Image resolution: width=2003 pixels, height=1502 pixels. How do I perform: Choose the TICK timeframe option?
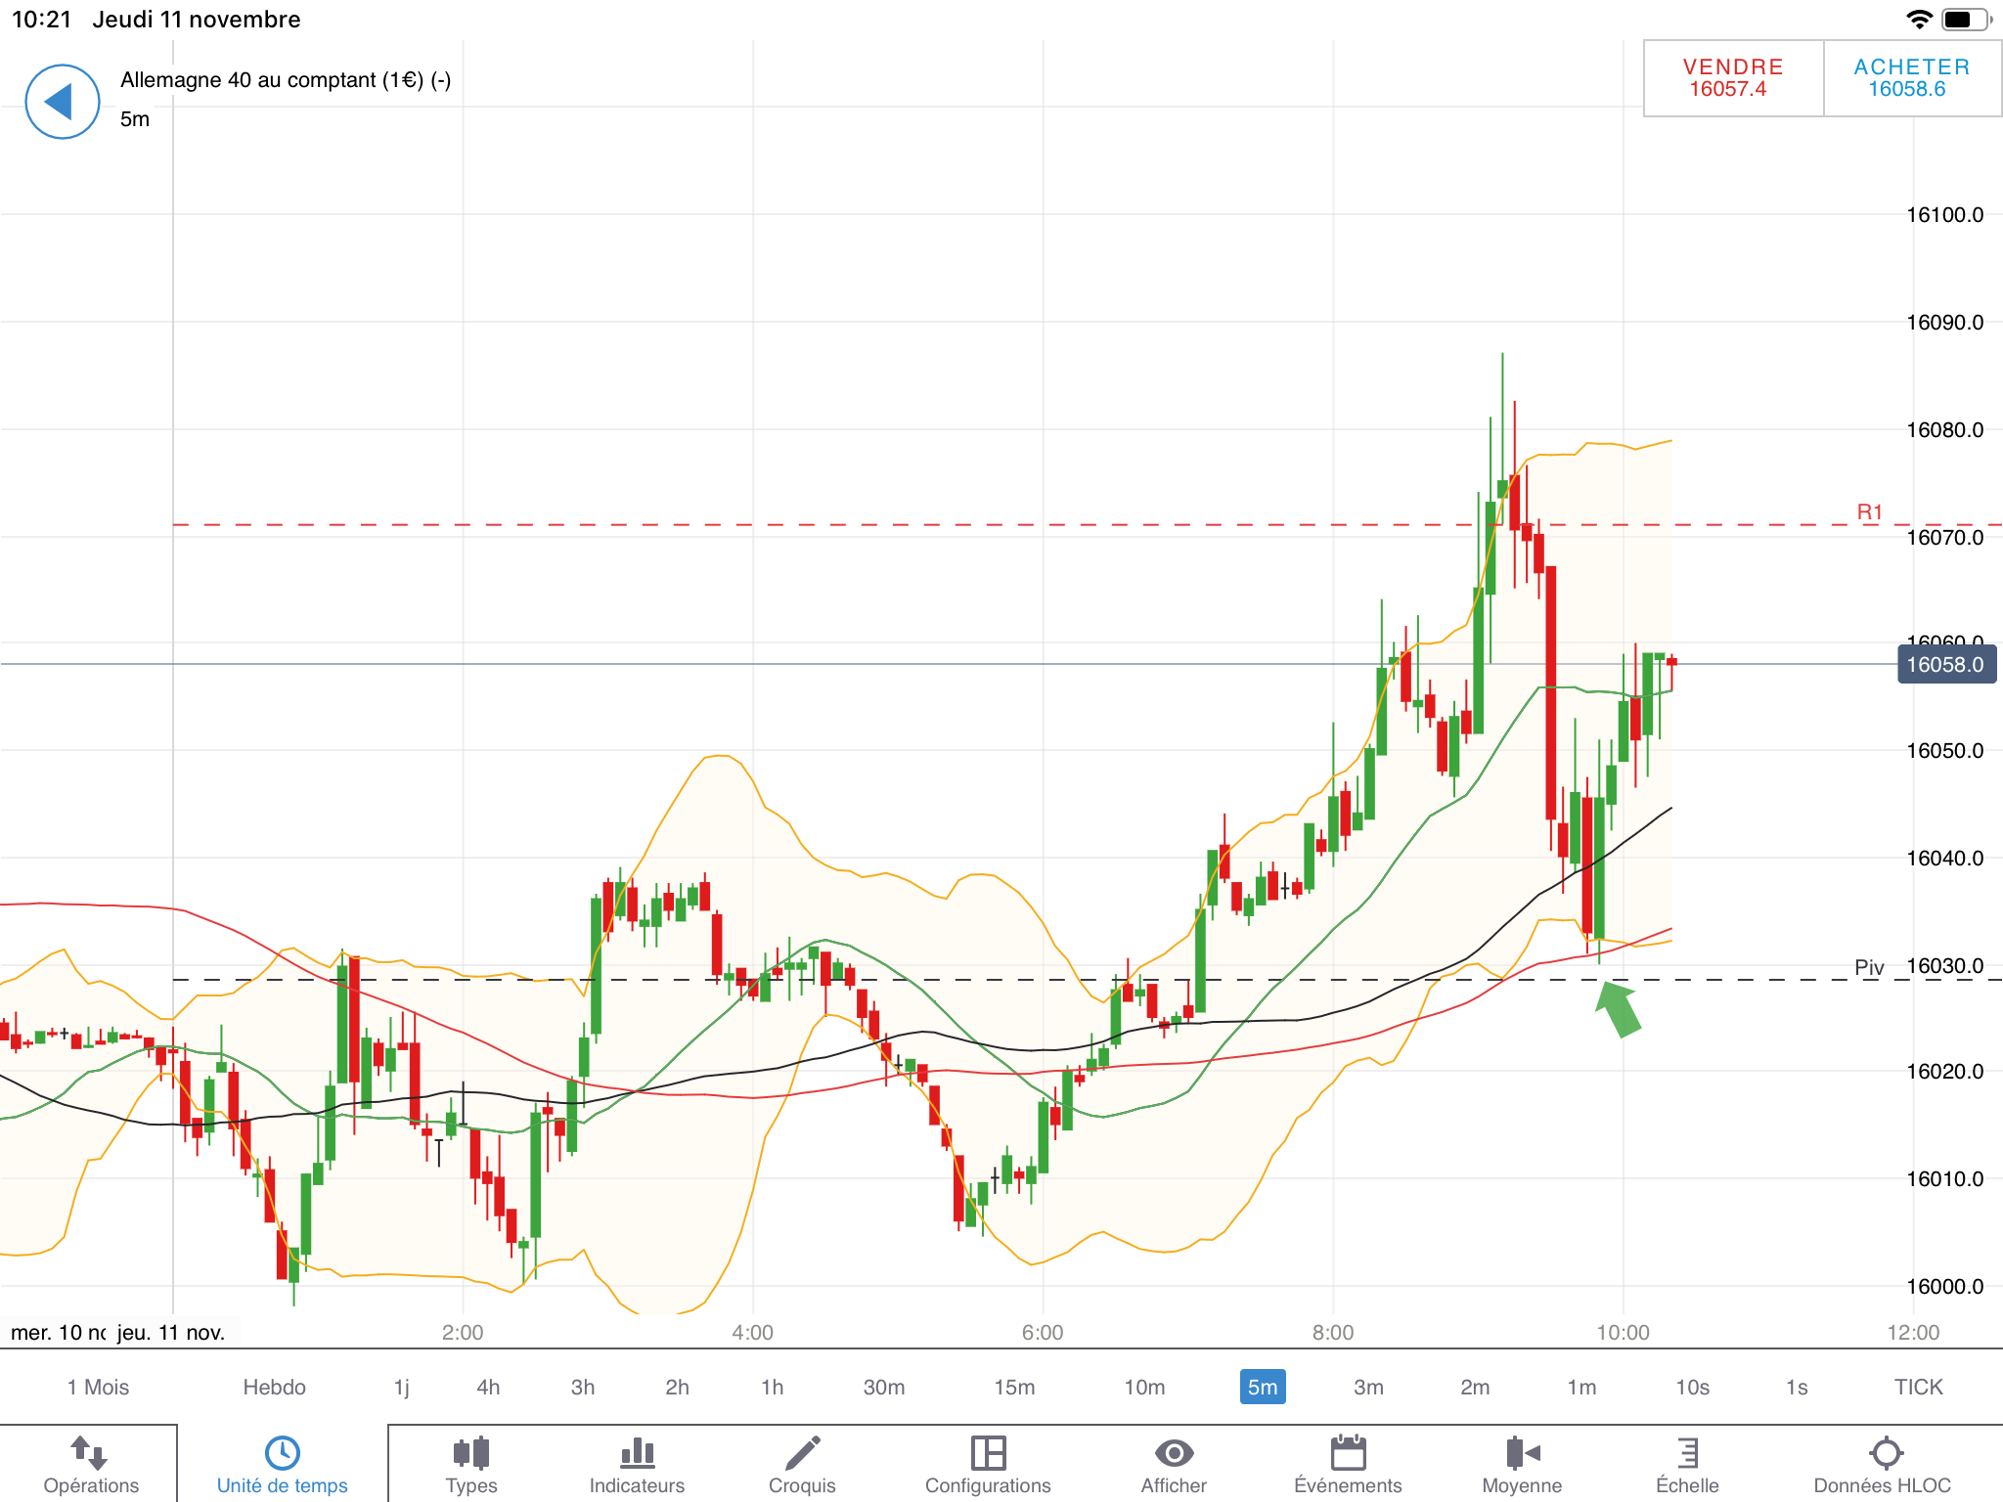coord(1918,1387)
